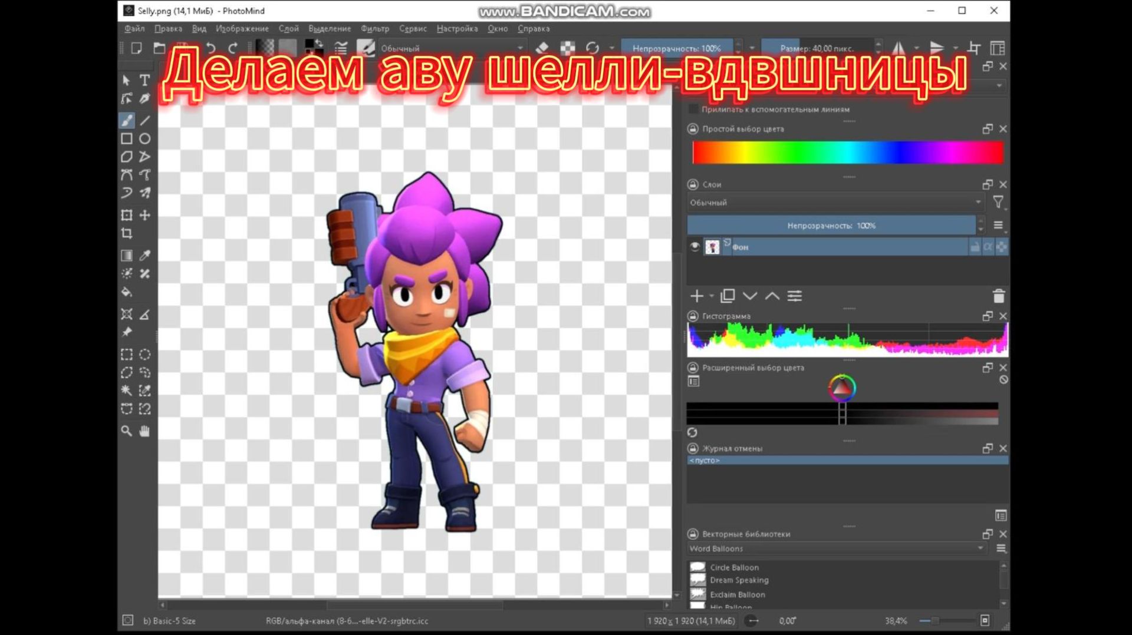The height and width of the screenshot is (635, 1132).
Task: Open layer properties sliders button
Action: [795, 296]
